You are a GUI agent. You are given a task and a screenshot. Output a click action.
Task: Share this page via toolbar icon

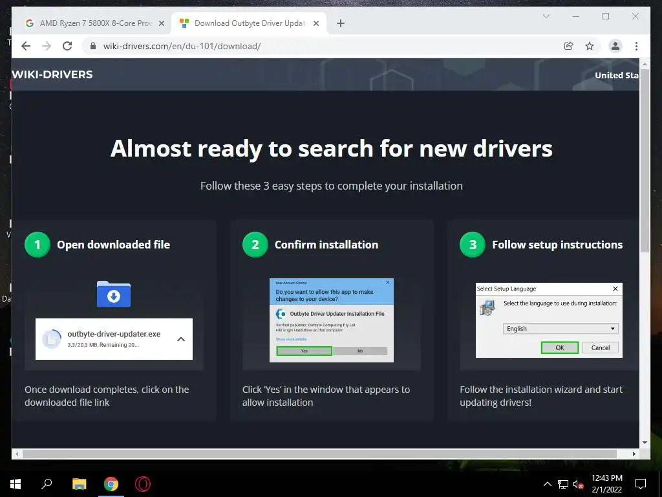[x=569, y=46]
